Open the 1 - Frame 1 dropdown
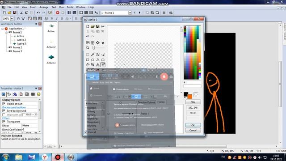Viewport: 286px width, 161px height. [130, 13]
